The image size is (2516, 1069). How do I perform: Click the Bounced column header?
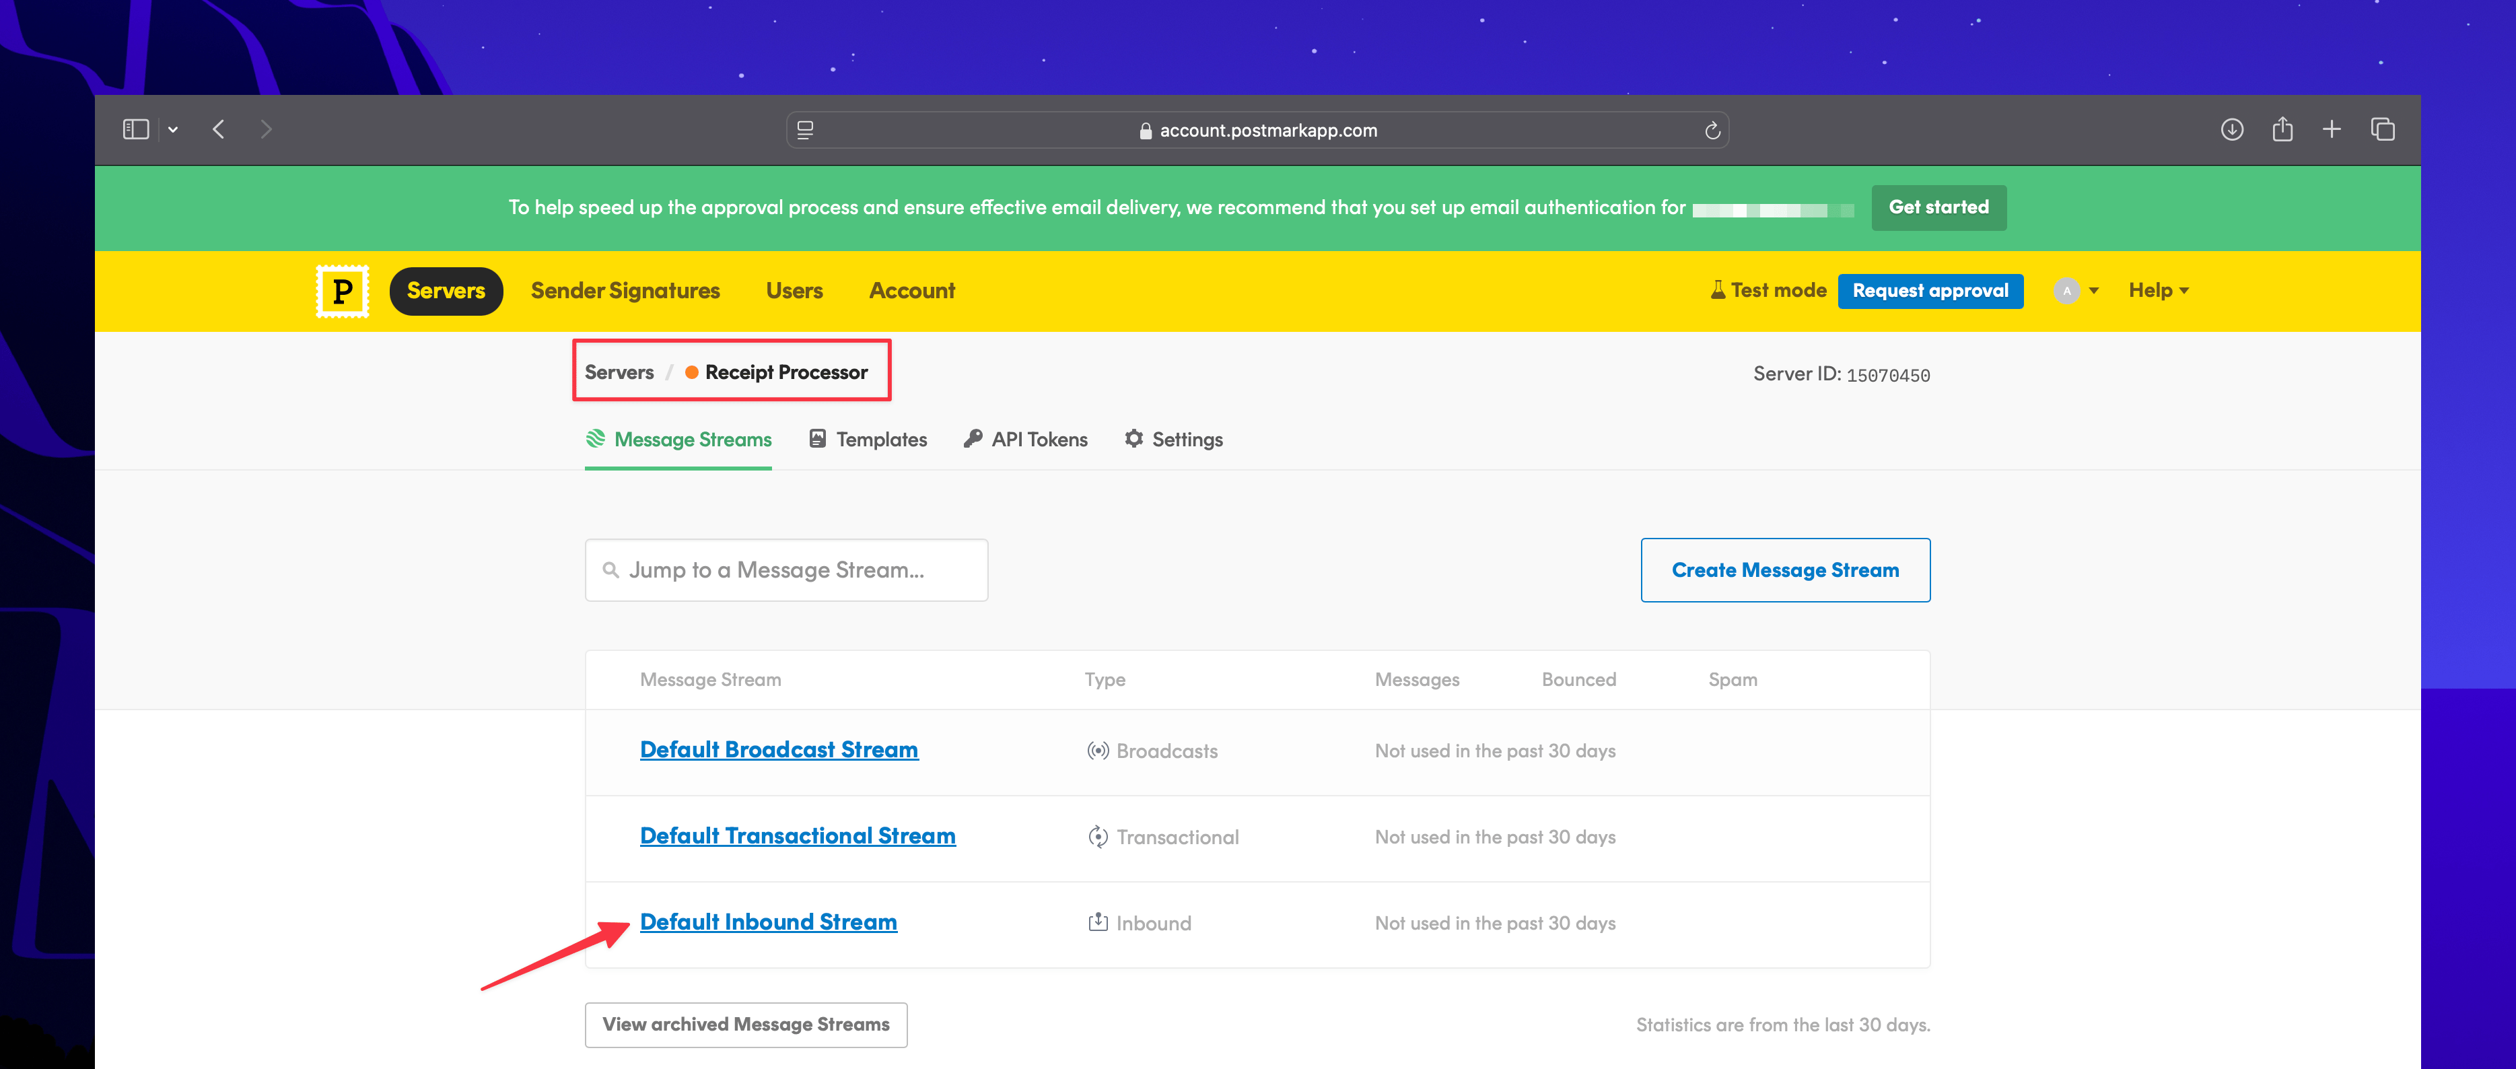pos(1578,679)
